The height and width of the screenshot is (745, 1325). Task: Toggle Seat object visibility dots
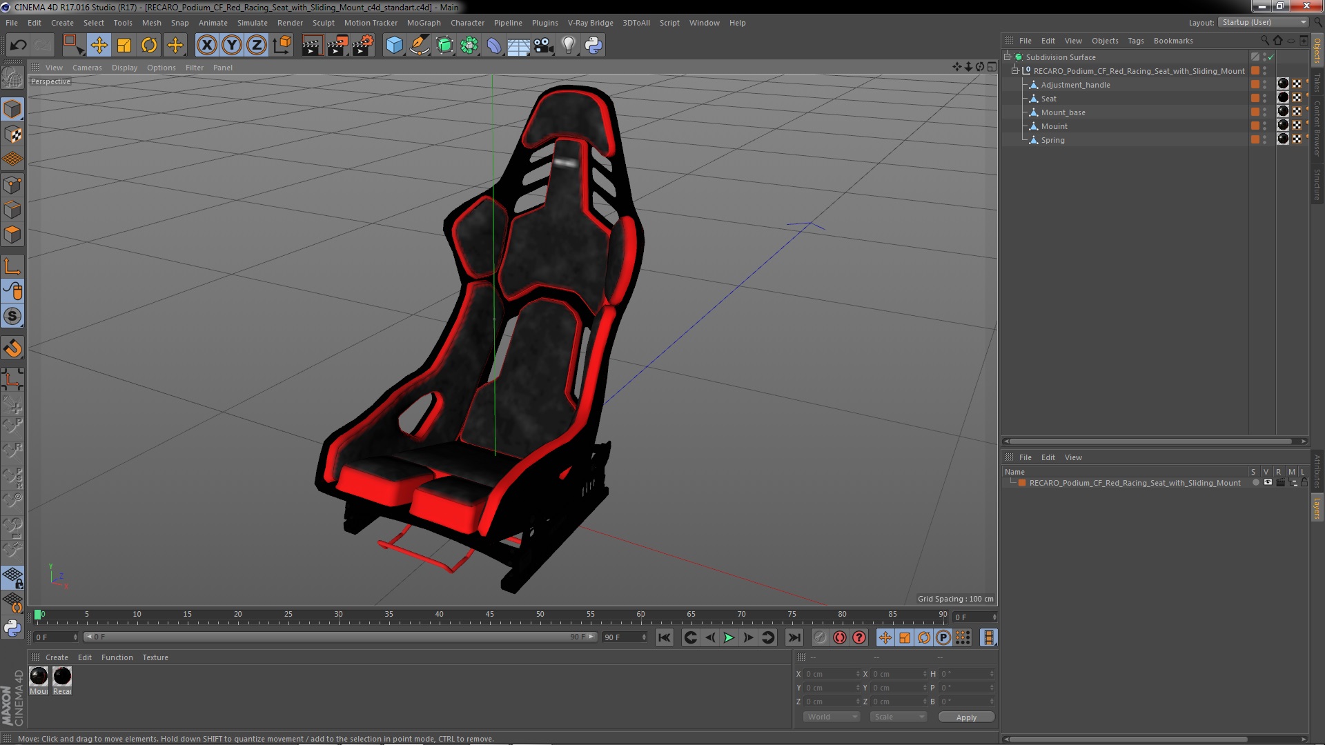click(x=1264, y=99)
